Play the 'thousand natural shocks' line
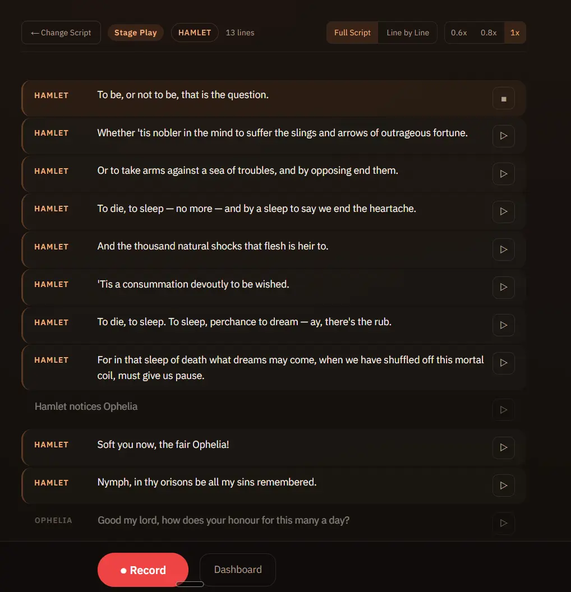The height and width of the screenshot is (592, 571). 503,249
